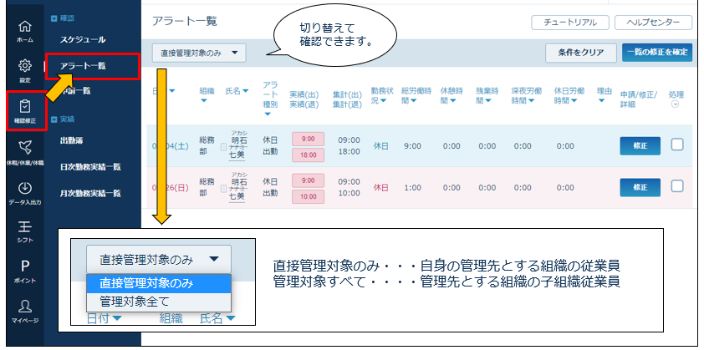
Task: Click the 処理 header select-all circle icon
Action: point(675,104)
